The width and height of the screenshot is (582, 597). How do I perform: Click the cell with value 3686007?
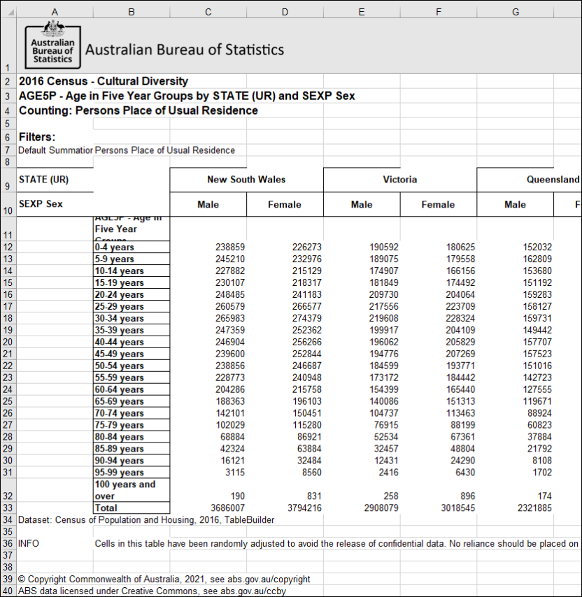tap(208, 508)
